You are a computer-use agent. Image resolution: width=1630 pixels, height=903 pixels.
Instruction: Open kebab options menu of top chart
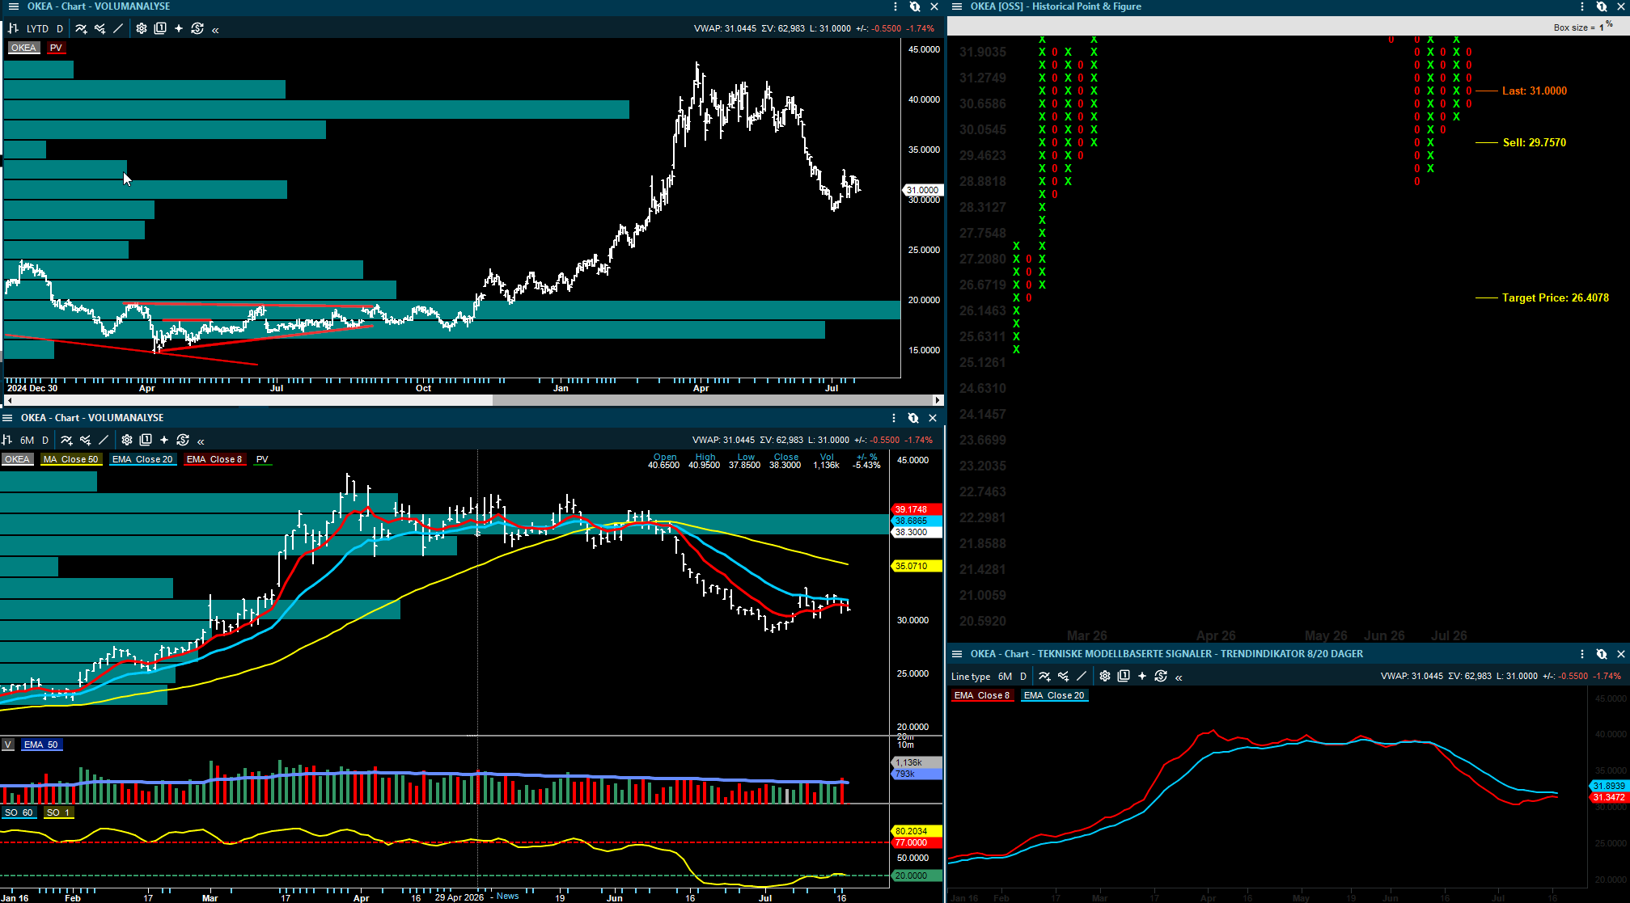coord(895,6)
